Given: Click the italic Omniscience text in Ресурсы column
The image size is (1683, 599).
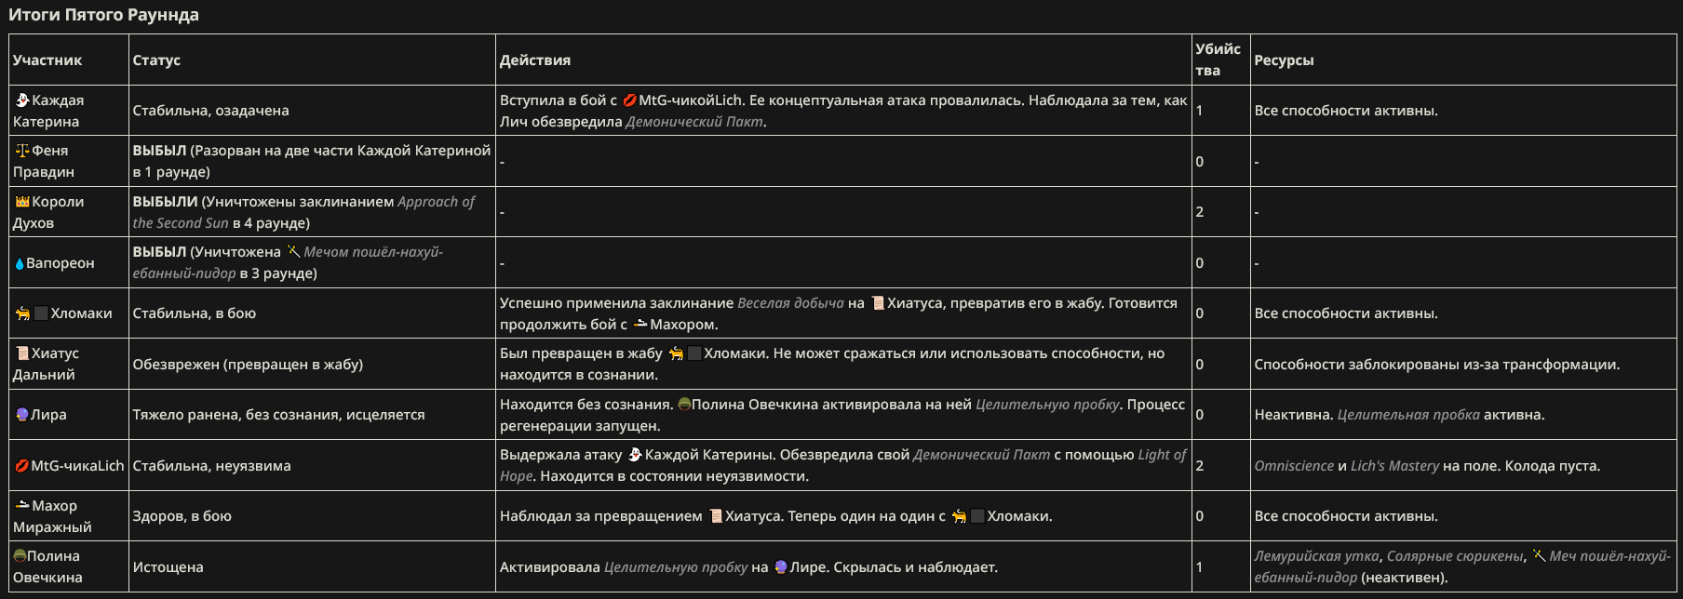Looking at the screenshot, I should (1294, 466).
